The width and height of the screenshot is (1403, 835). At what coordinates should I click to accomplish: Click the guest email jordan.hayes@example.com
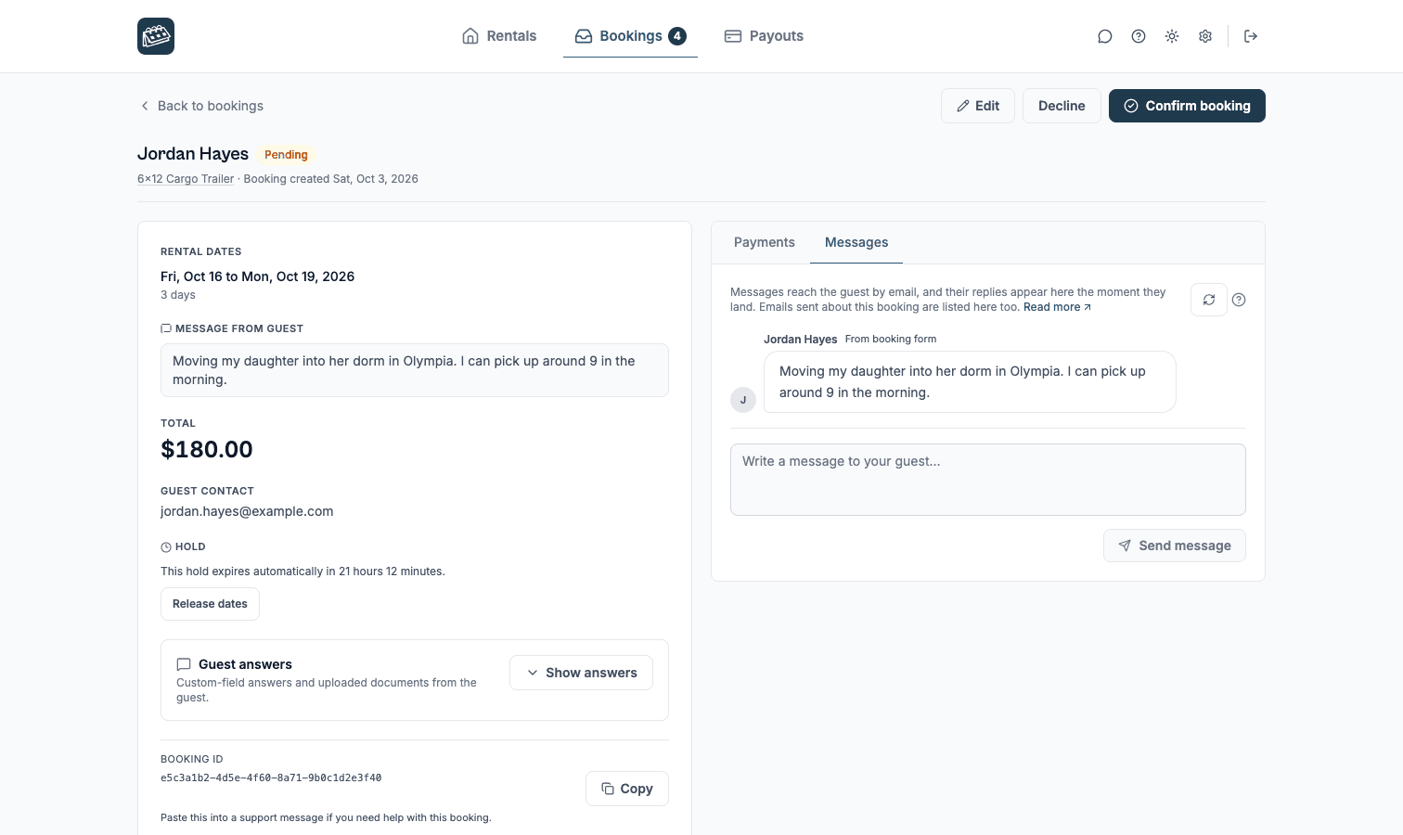(247, 511)
